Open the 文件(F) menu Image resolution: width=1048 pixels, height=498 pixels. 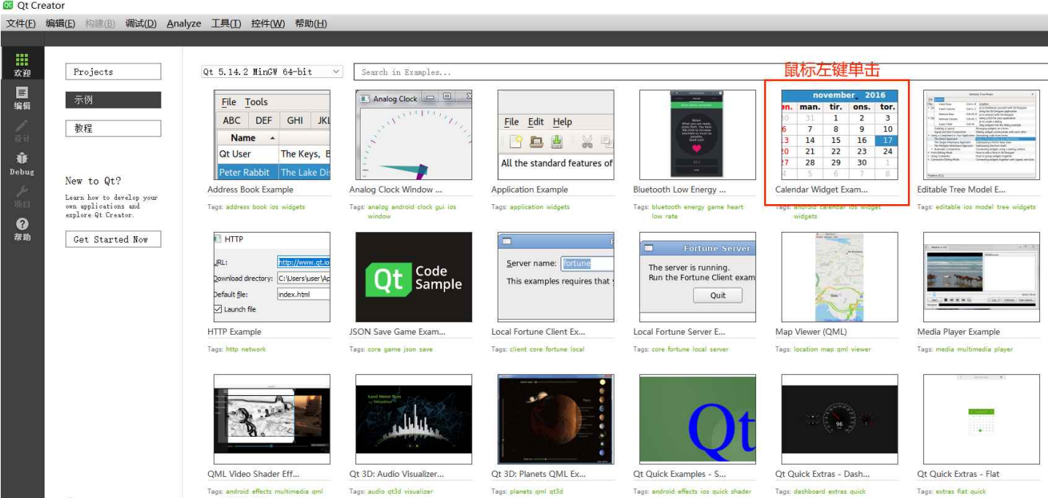[x=21, y=23]
